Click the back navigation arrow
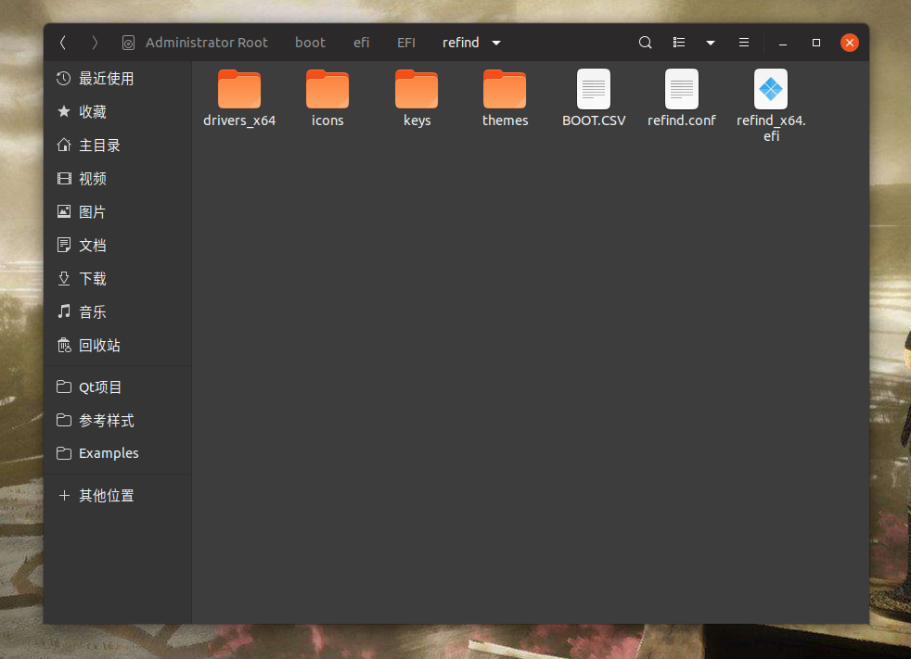 coord(62,42)
